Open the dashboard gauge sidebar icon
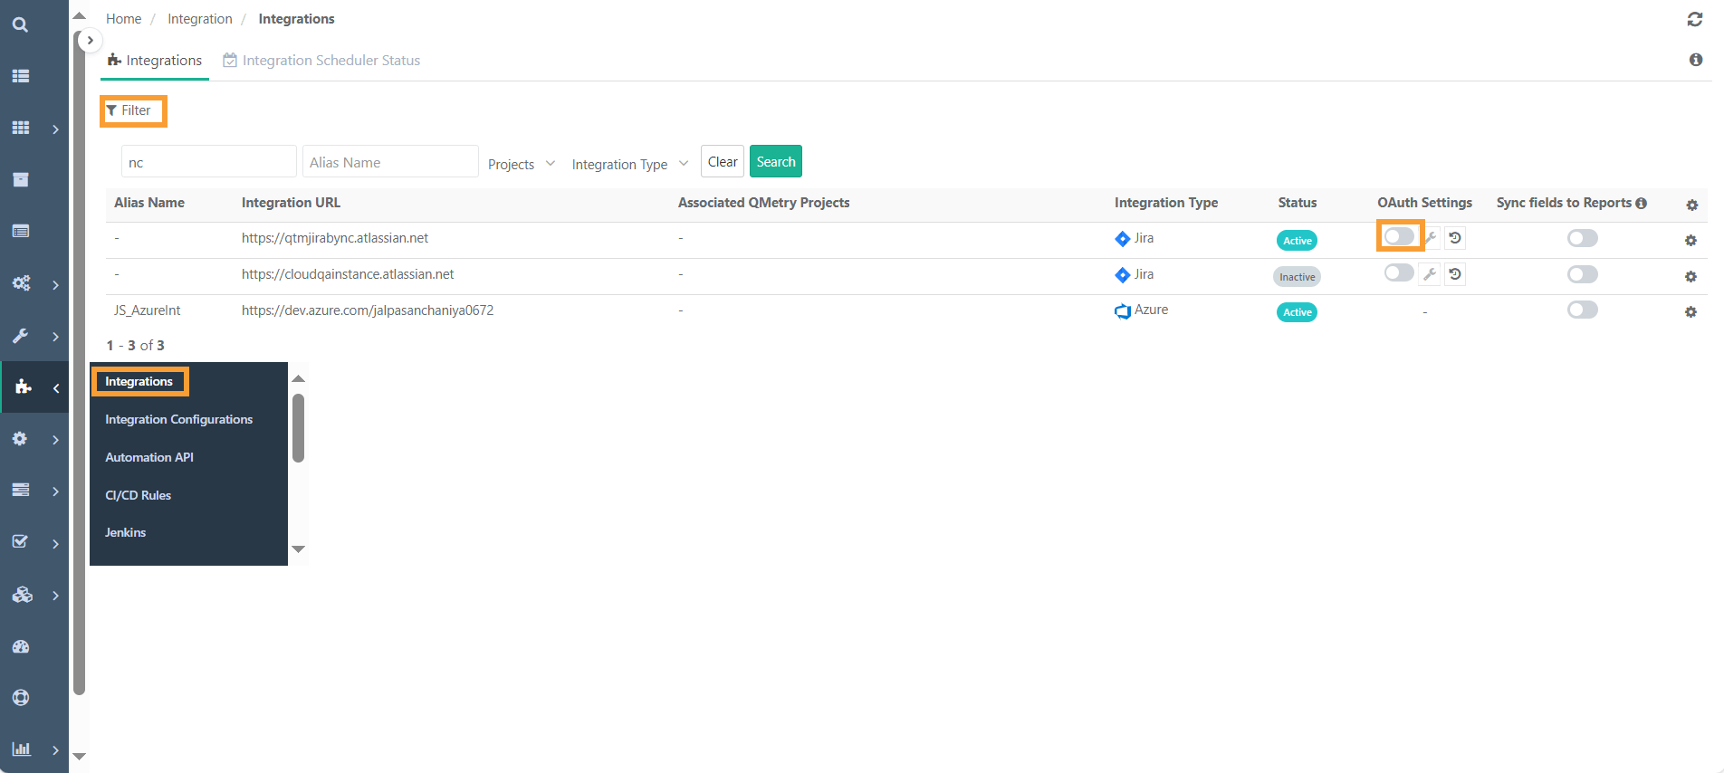The height and width of the screenshot is (773, 1724). coord(20,646)
